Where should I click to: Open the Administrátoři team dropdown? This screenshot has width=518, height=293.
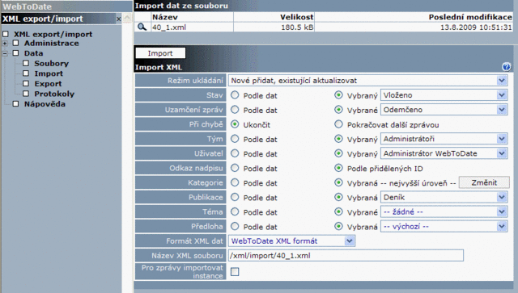click(444, 139)
